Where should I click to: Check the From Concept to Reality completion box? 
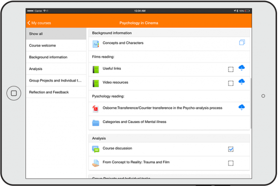[x=231, y=163]
